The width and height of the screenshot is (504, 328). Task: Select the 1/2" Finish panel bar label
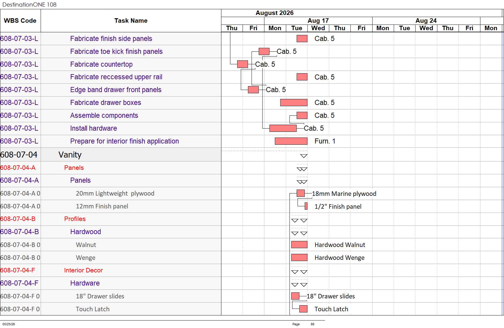(338, 207)
